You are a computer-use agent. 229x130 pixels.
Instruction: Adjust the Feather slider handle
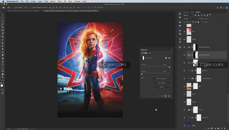click(x=142, y=74)
